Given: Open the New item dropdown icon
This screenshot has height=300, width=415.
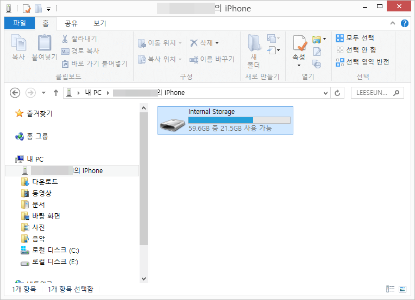Looking at the screenshot, I should click(273, 39).
